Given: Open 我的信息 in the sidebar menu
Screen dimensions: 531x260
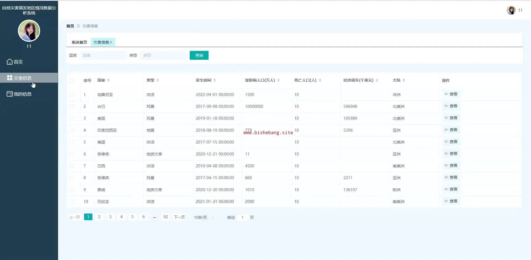Looking at the screenshot, I should click(23, 94).
